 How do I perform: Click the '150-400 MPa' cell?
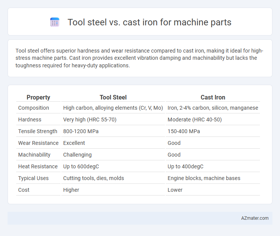click(184, 131)
